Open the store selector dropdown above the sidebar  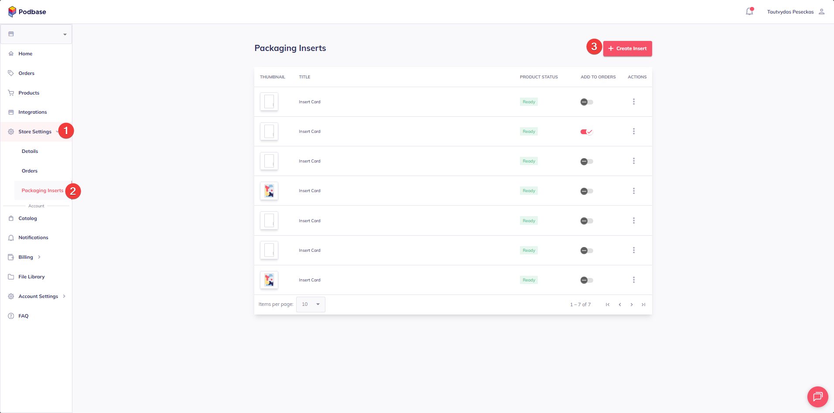pyautogui.click(x=65, y=34)
